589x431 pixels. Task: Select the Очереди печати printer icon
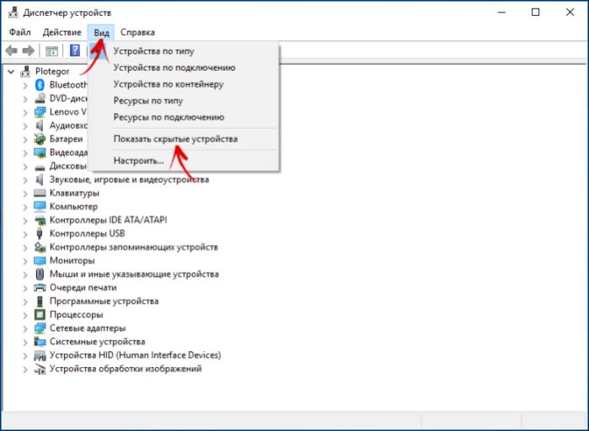tap(40, 288)
